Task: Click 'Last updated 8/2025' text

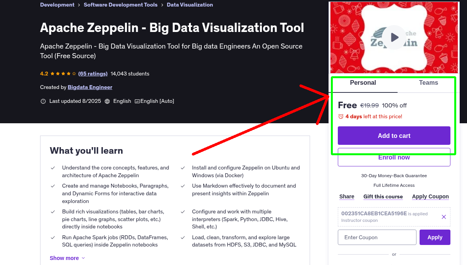Action: 75,101
